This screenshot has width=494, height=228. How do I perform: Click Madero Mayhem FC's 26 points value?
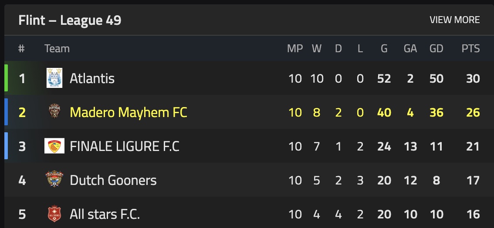pyautogui.click(x=473, y=112)
